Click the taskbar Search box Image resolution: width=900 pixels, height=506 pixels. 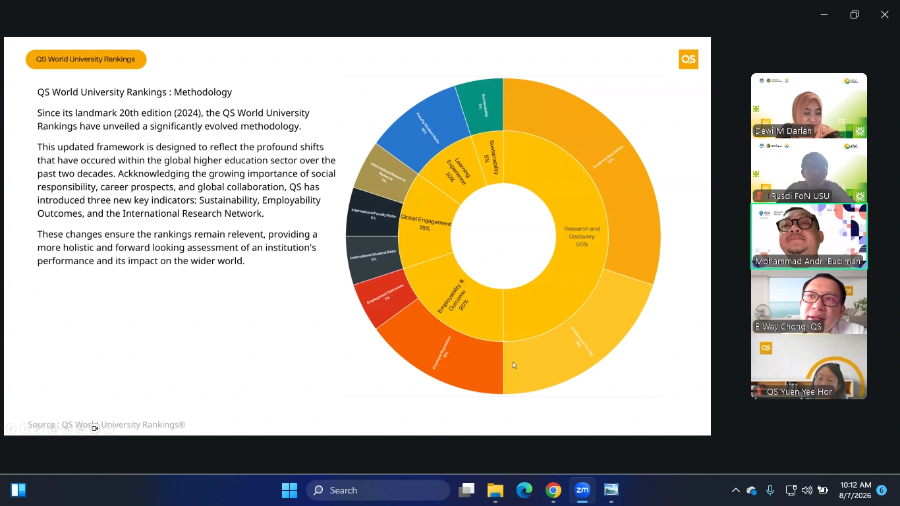click(378, 490)
